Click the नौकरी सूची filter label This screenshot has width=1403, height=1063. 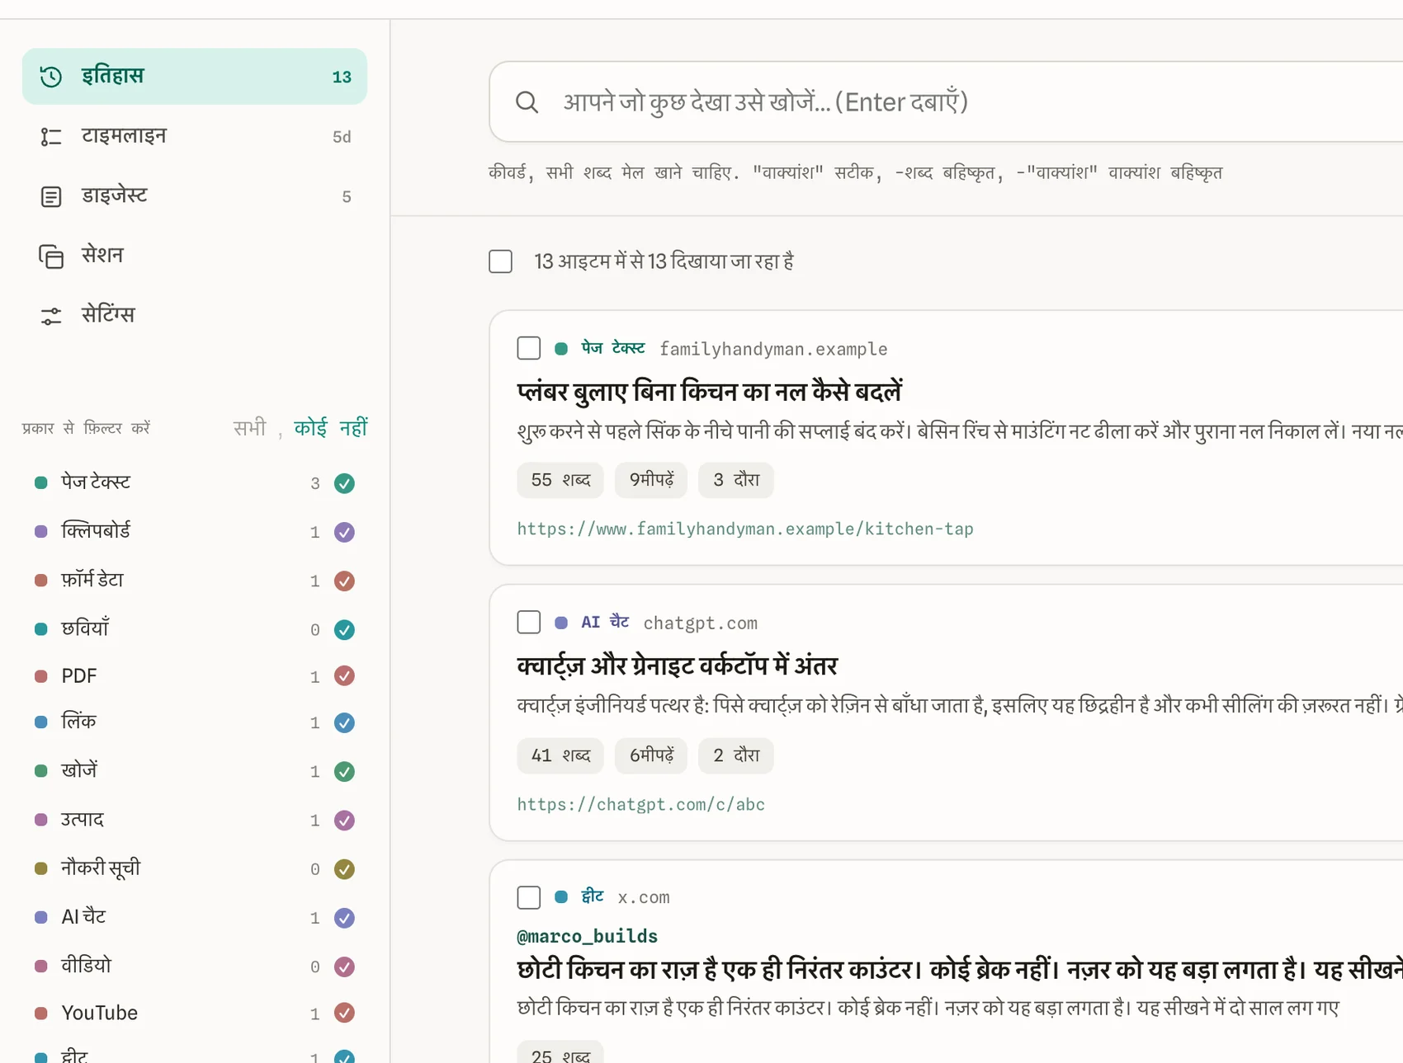[x=101, y=868]
